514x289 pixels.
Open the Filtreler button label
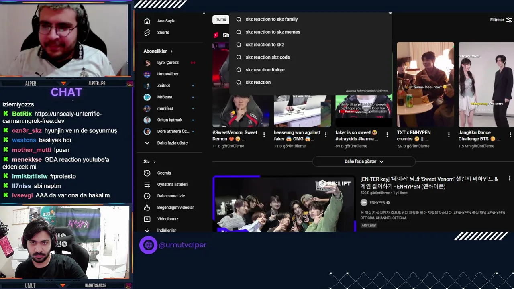click(x=497, y=20)
